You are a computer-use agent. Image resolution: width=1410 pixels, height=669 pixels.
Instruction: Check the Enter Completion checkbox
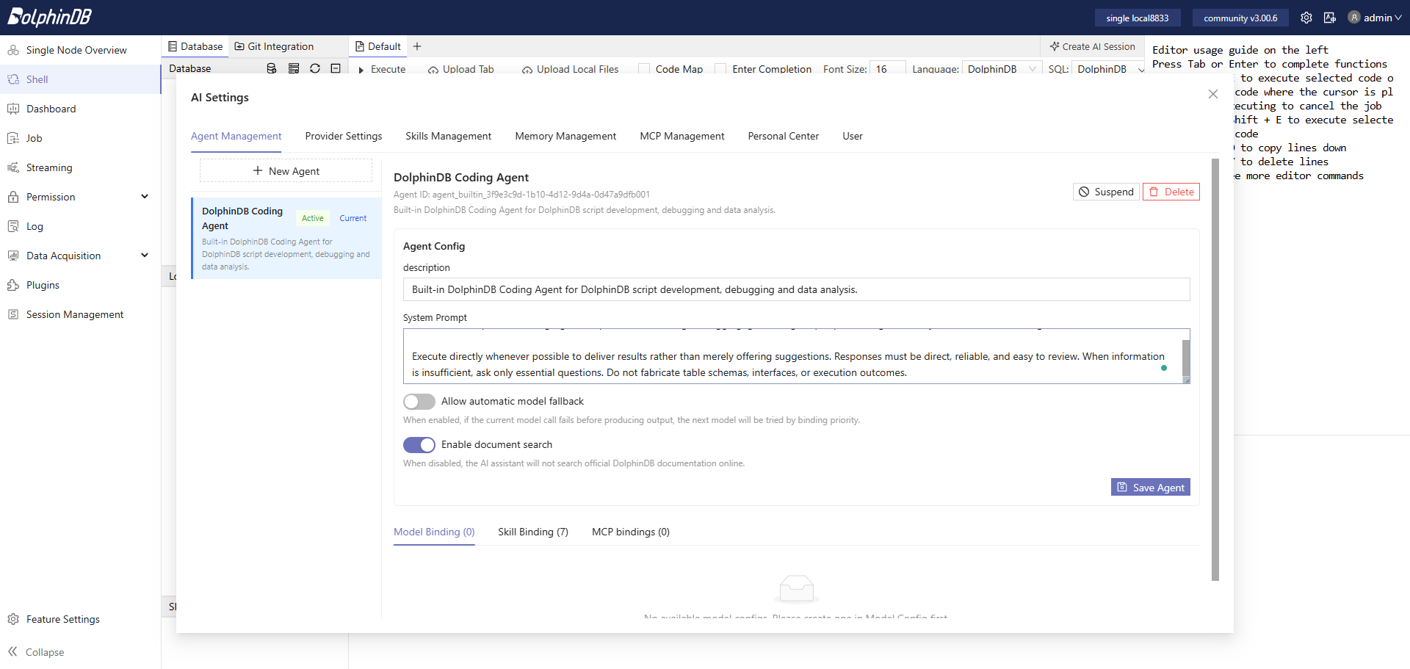point(720,69)
